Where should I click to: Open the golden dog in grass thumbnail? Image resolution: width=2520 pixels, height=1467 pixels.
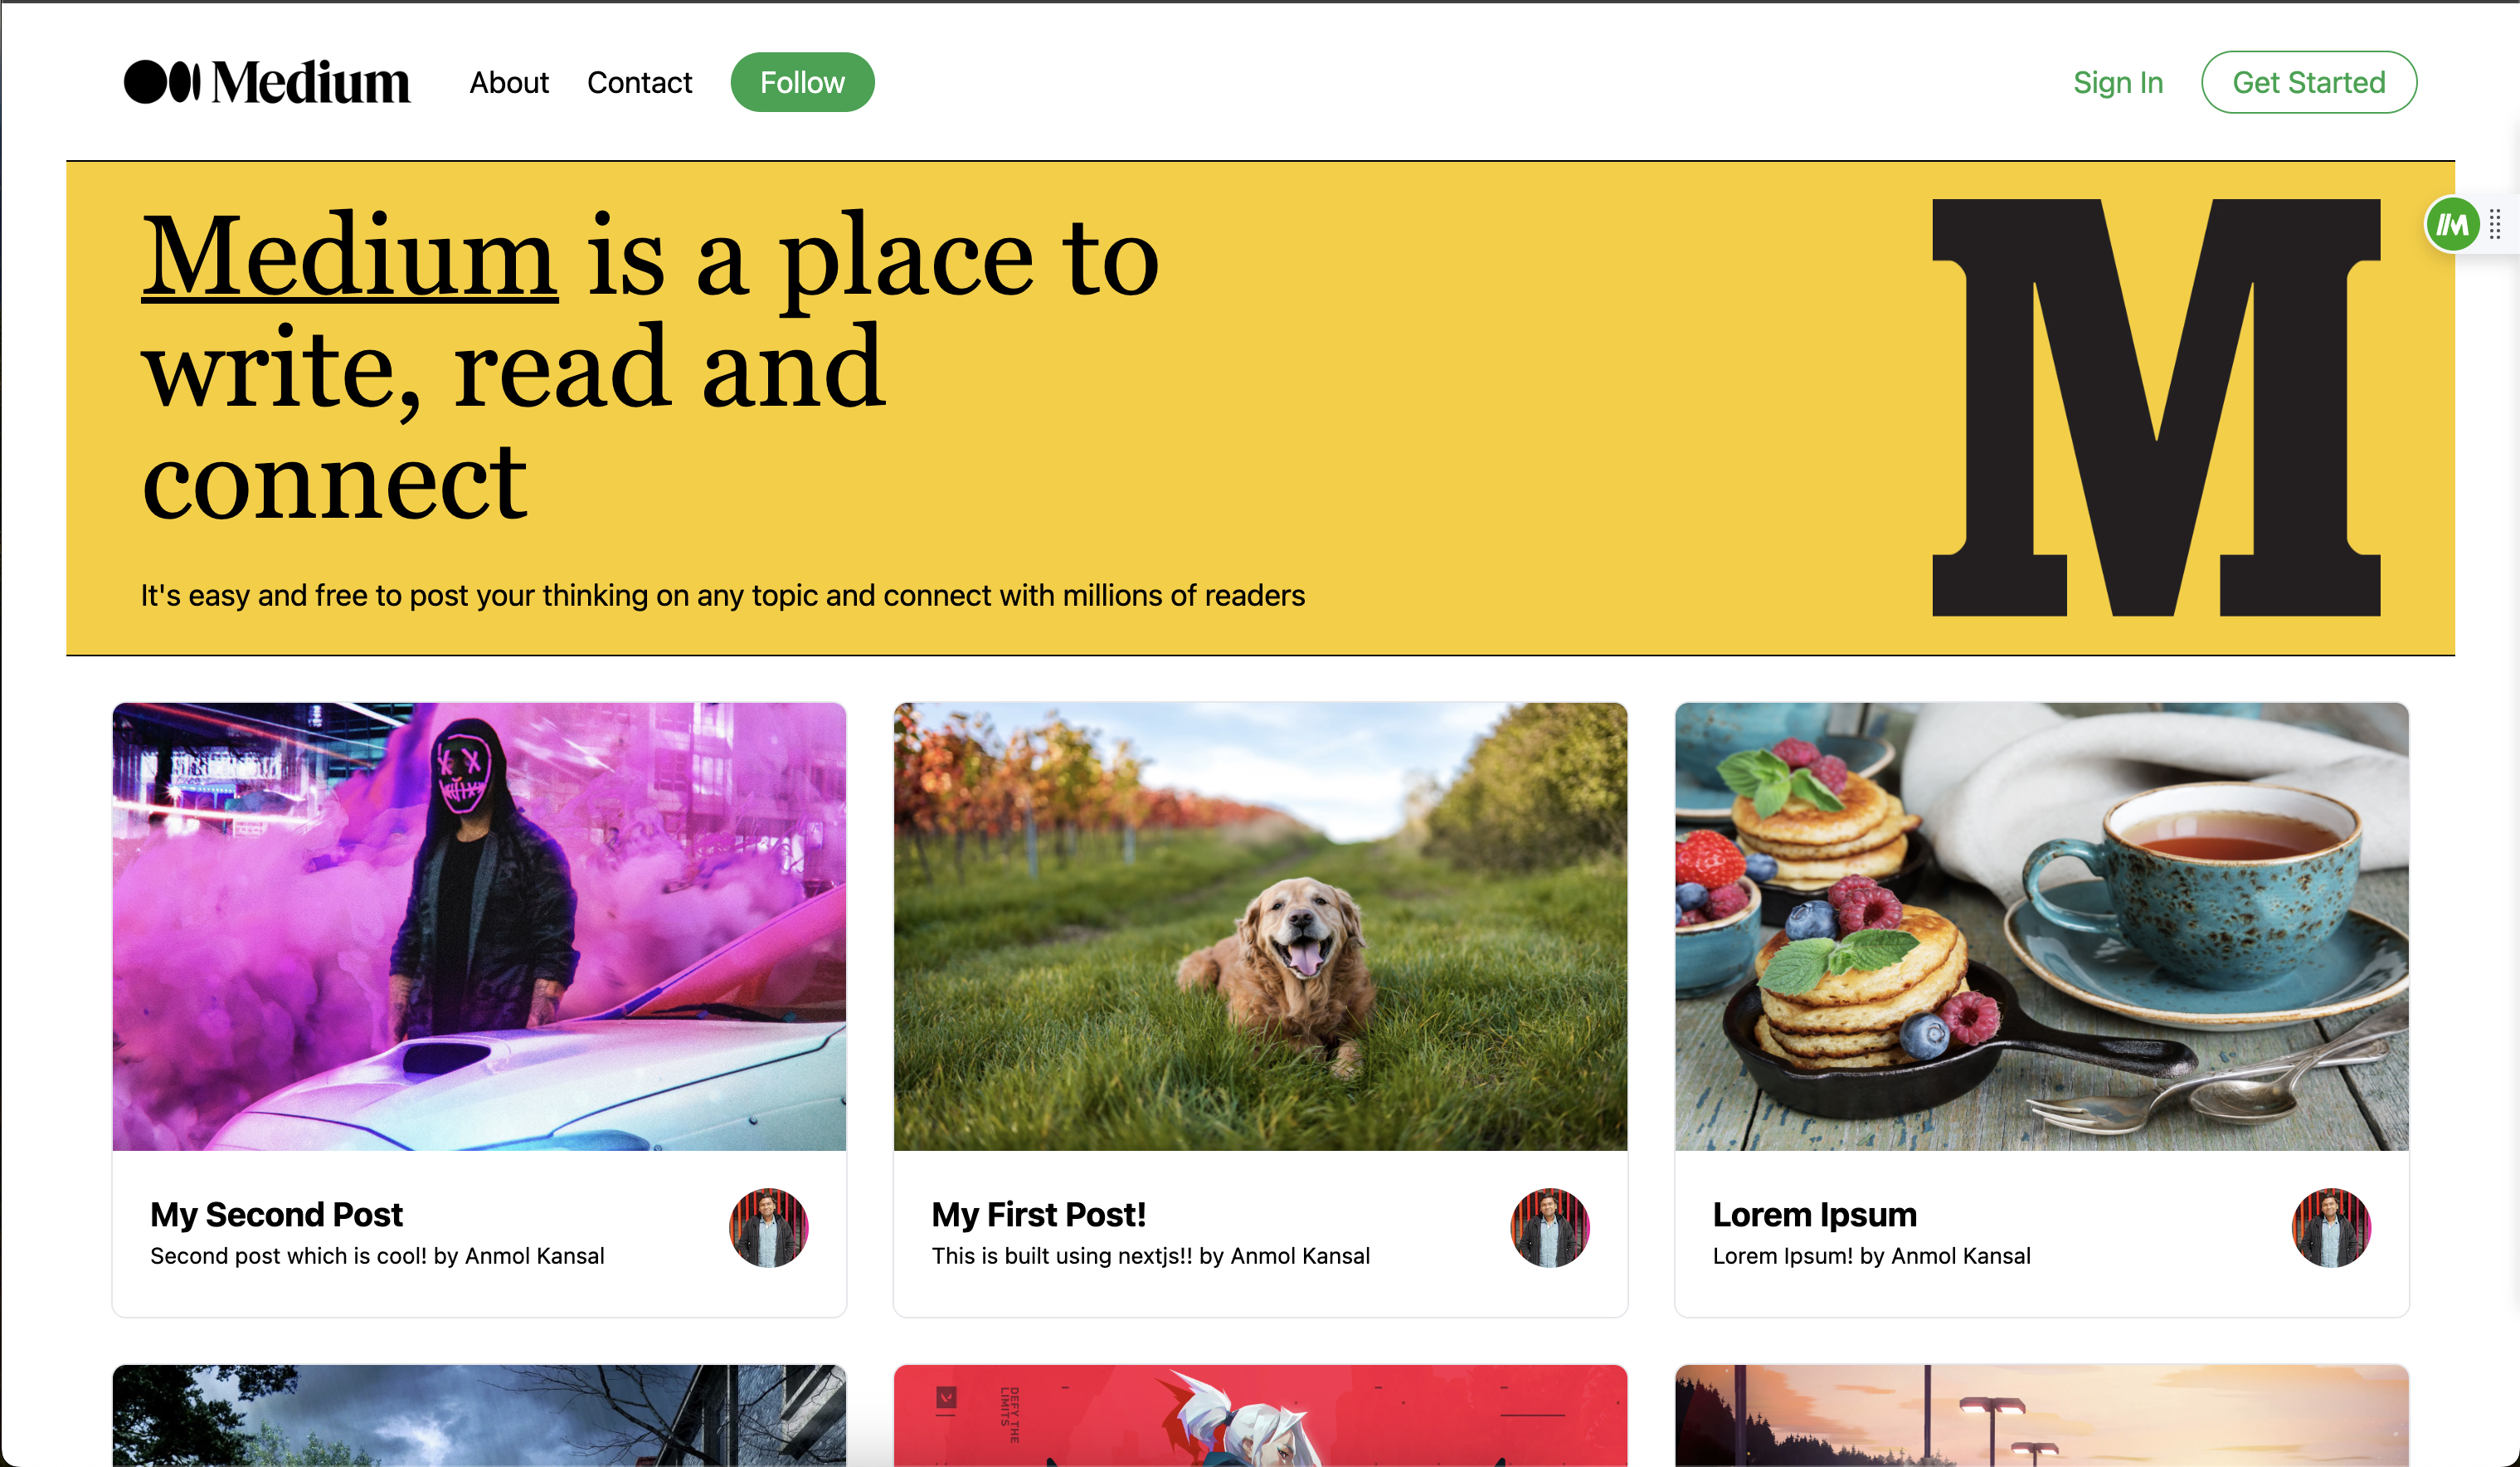tap(1260, 926)
